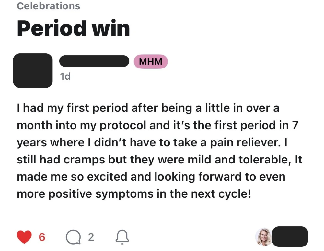Like the post with the red heart
This screenshot has width=324, height=251.
tap(25, 237)
